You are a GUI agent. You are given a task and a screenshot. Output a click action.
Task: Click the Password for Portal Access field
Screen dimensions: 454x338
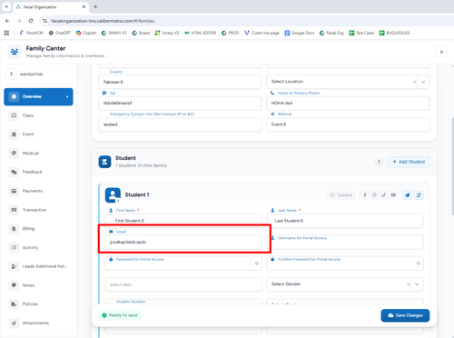[183, 263]
